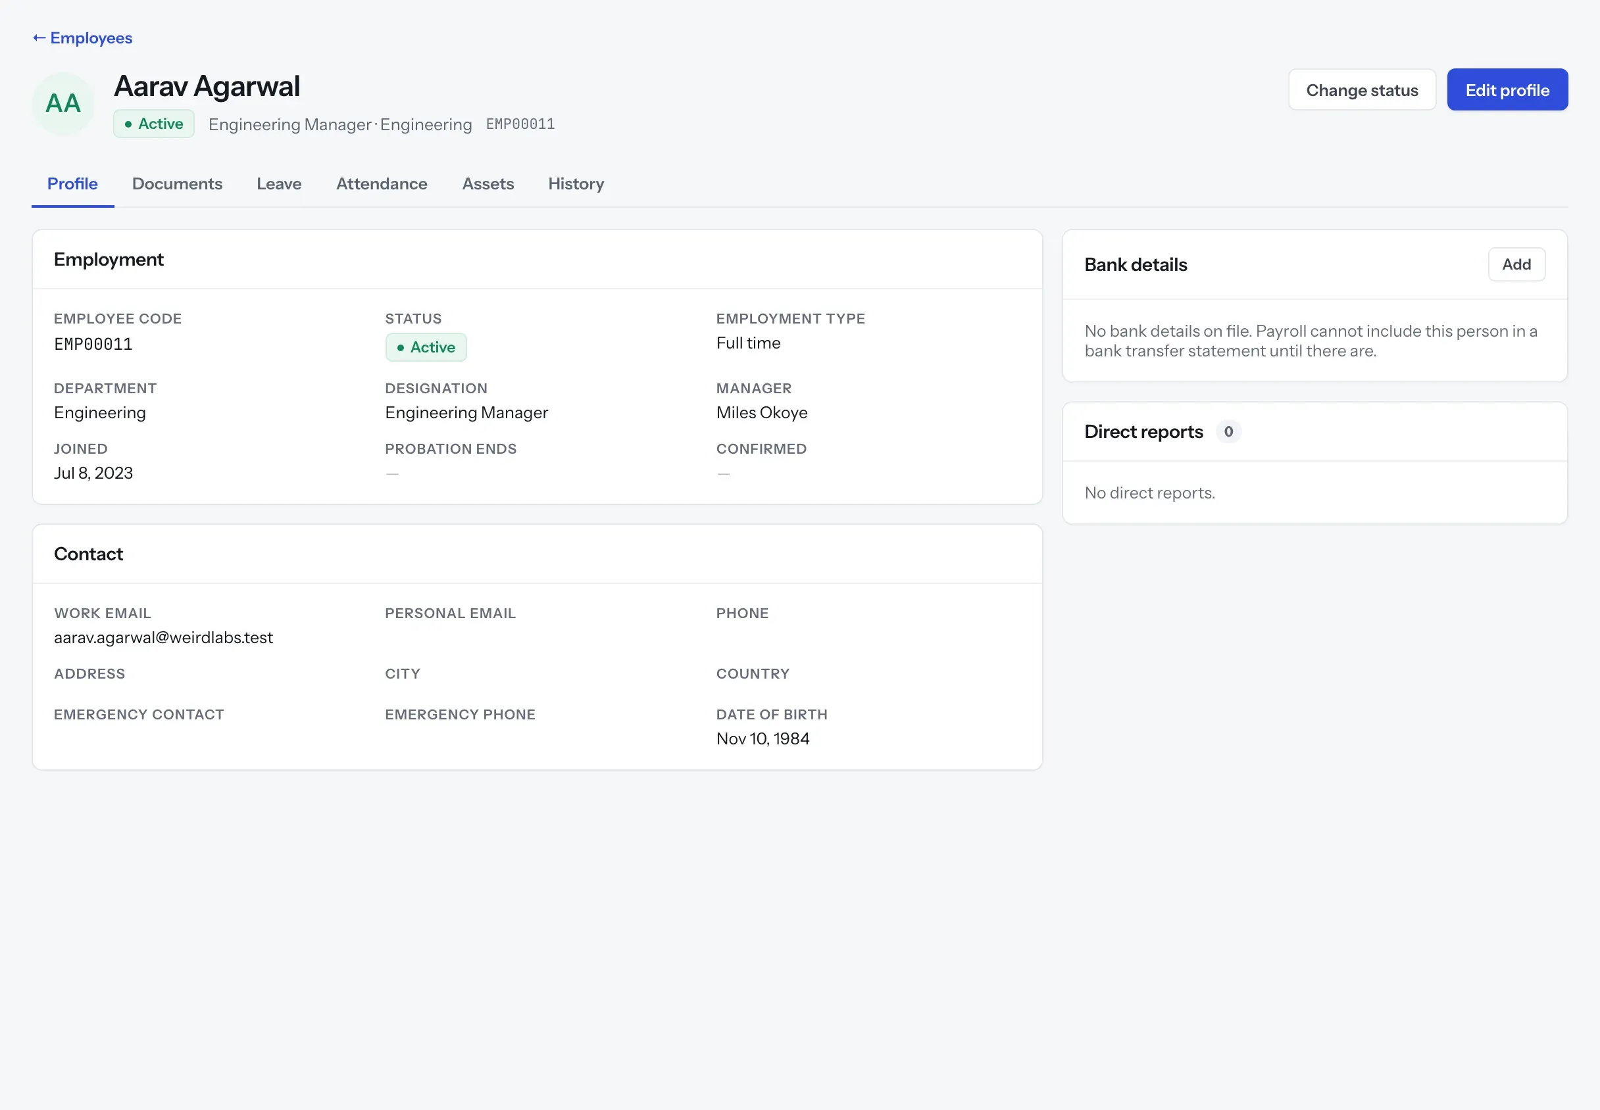Click the joined date Jul 8, 2023

point(93,473)
